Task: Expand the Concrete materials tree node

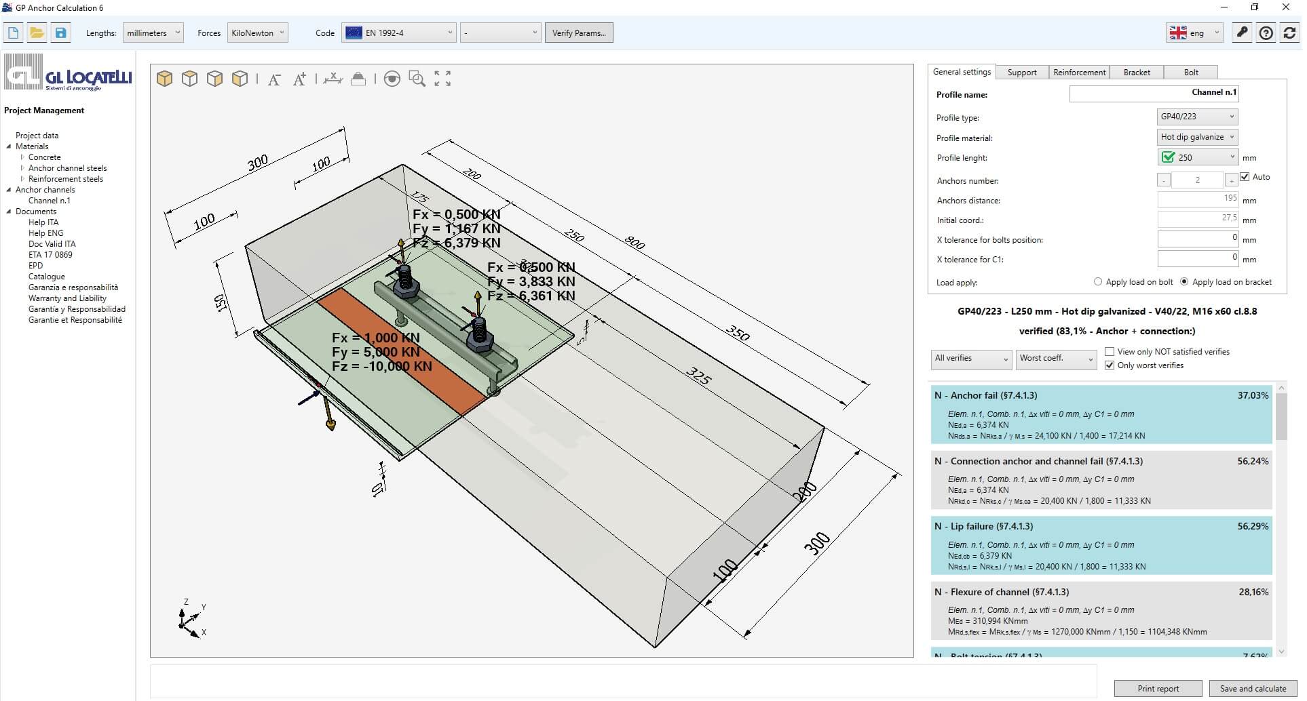Action: point(22,157)
